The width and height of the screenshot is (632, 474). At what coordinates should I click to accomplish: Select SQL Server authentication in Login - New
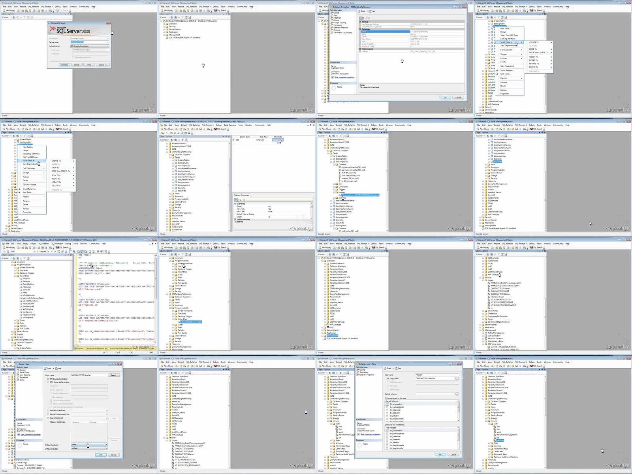tap(48, 382)
